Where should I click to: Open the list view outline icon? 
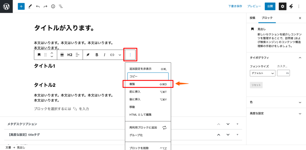(x=61, y=6)
